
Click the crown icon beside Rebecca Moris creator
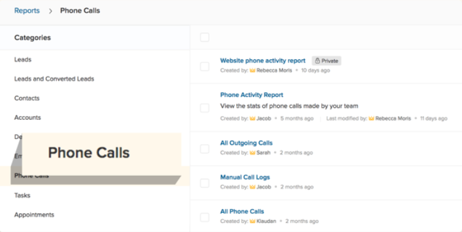(252, 70)
